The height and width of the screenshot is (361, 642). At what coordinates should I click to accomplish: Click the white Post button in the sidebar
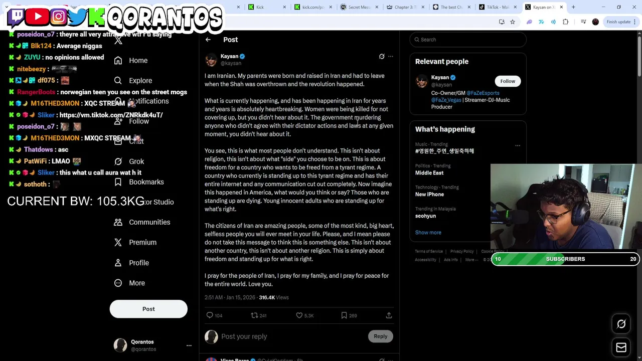pos(148,309)
